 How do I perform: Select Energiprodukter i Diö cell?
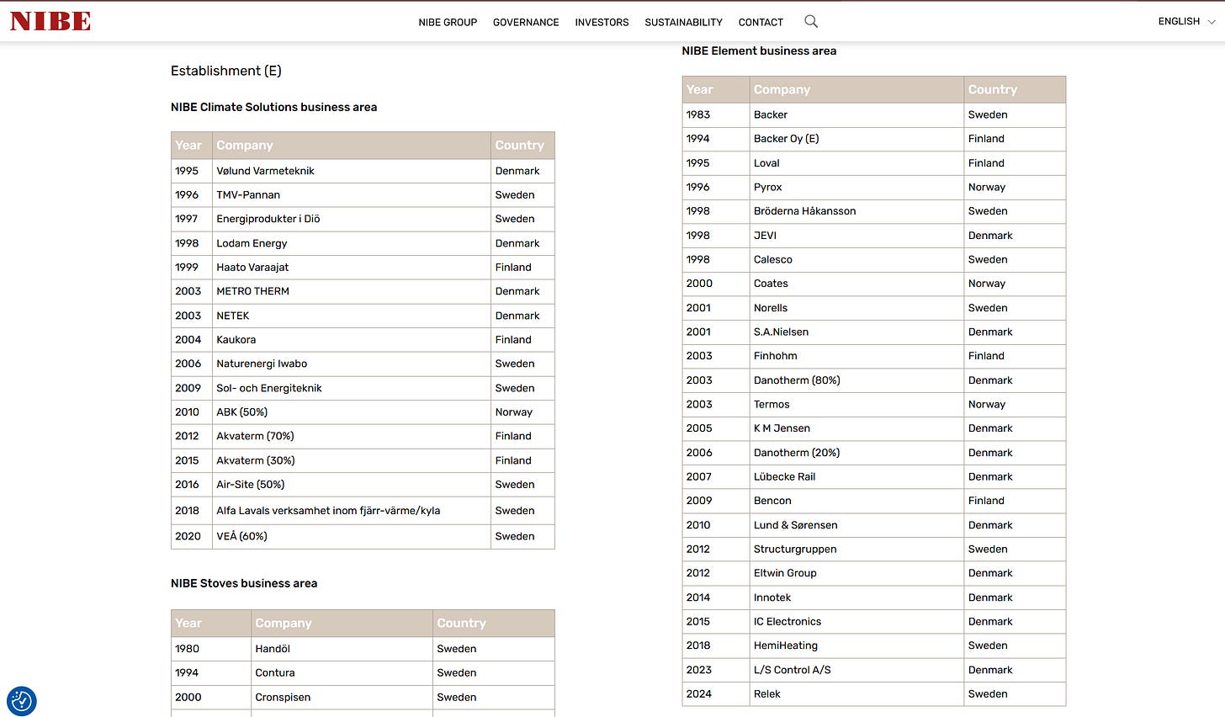351,219
